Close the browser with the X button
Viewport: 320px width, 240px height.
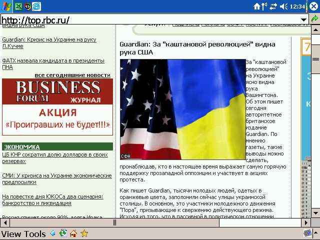point(314,6)
